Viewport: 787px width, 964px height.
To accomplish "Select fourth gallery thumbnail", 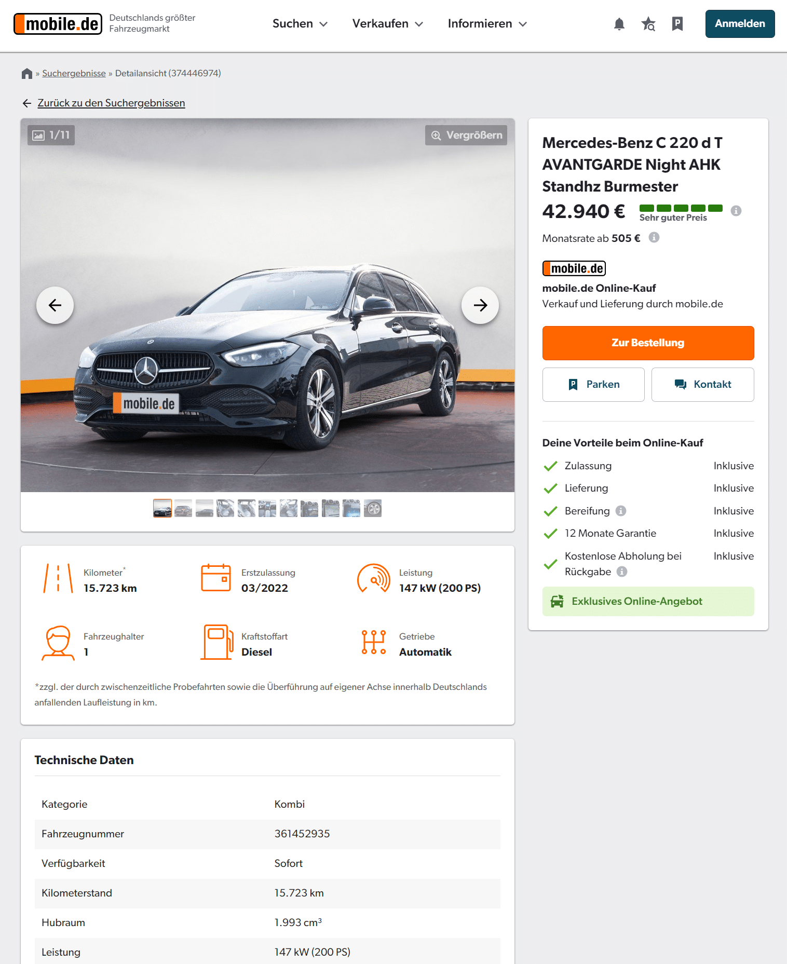I will pyautogui.click(x=225, y=508).
